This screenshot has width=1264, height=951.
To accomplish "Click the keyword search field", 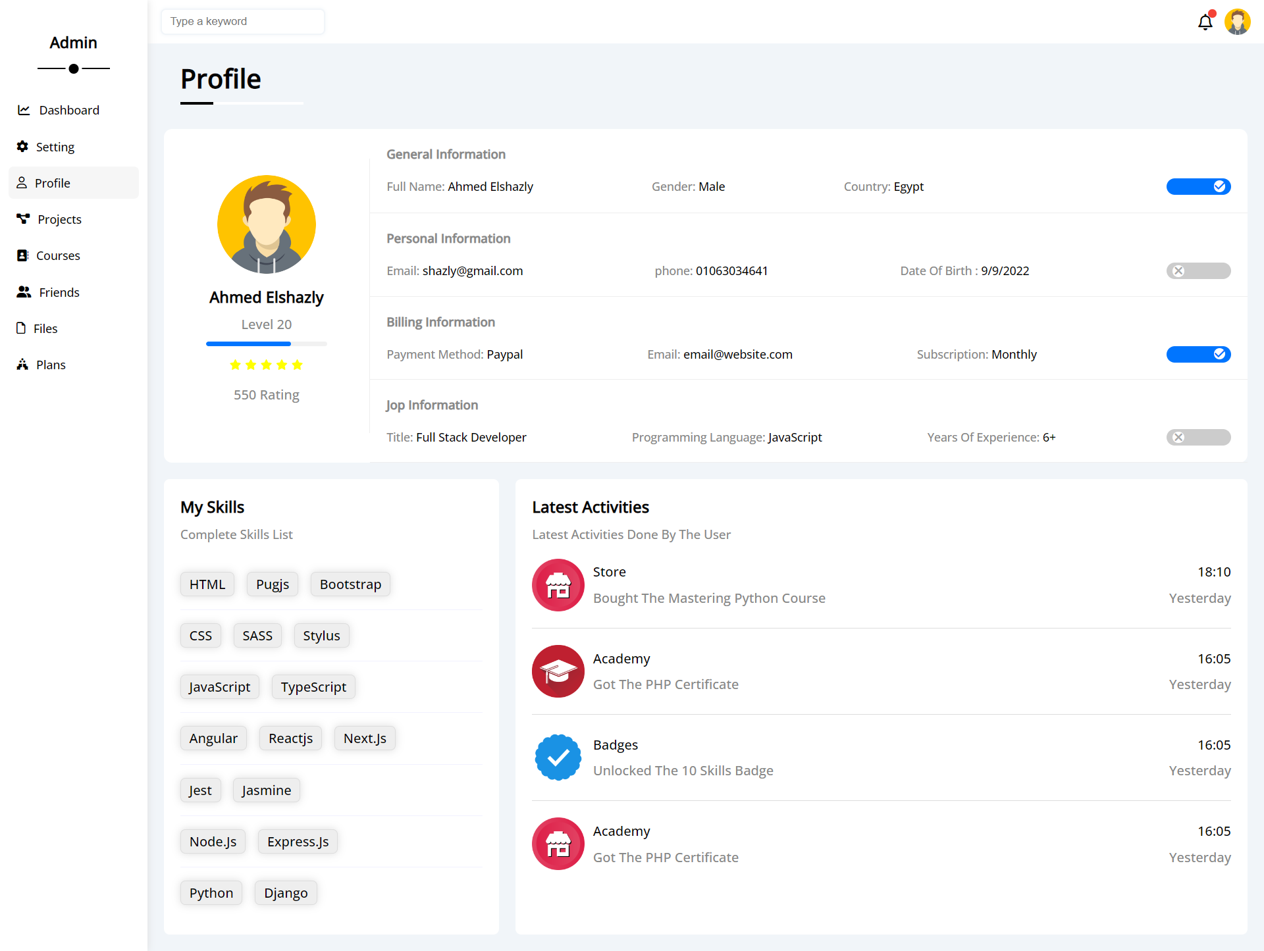I will pyautogui.click(x=242, y=21).
